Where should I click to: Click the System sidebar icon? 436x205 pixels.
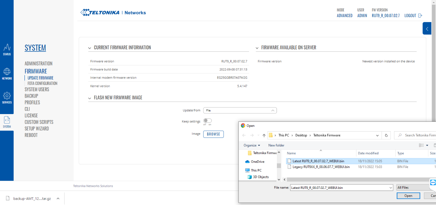click(7, 121)
